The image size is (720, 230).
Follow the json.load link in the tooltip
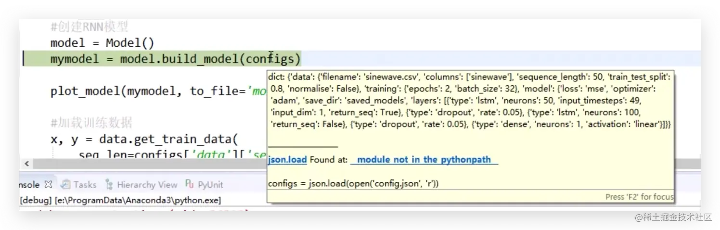point(287,160)
